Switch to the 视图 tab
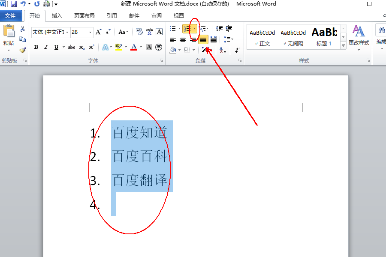This screenshot has width=386, height=257. coord(179,16)
